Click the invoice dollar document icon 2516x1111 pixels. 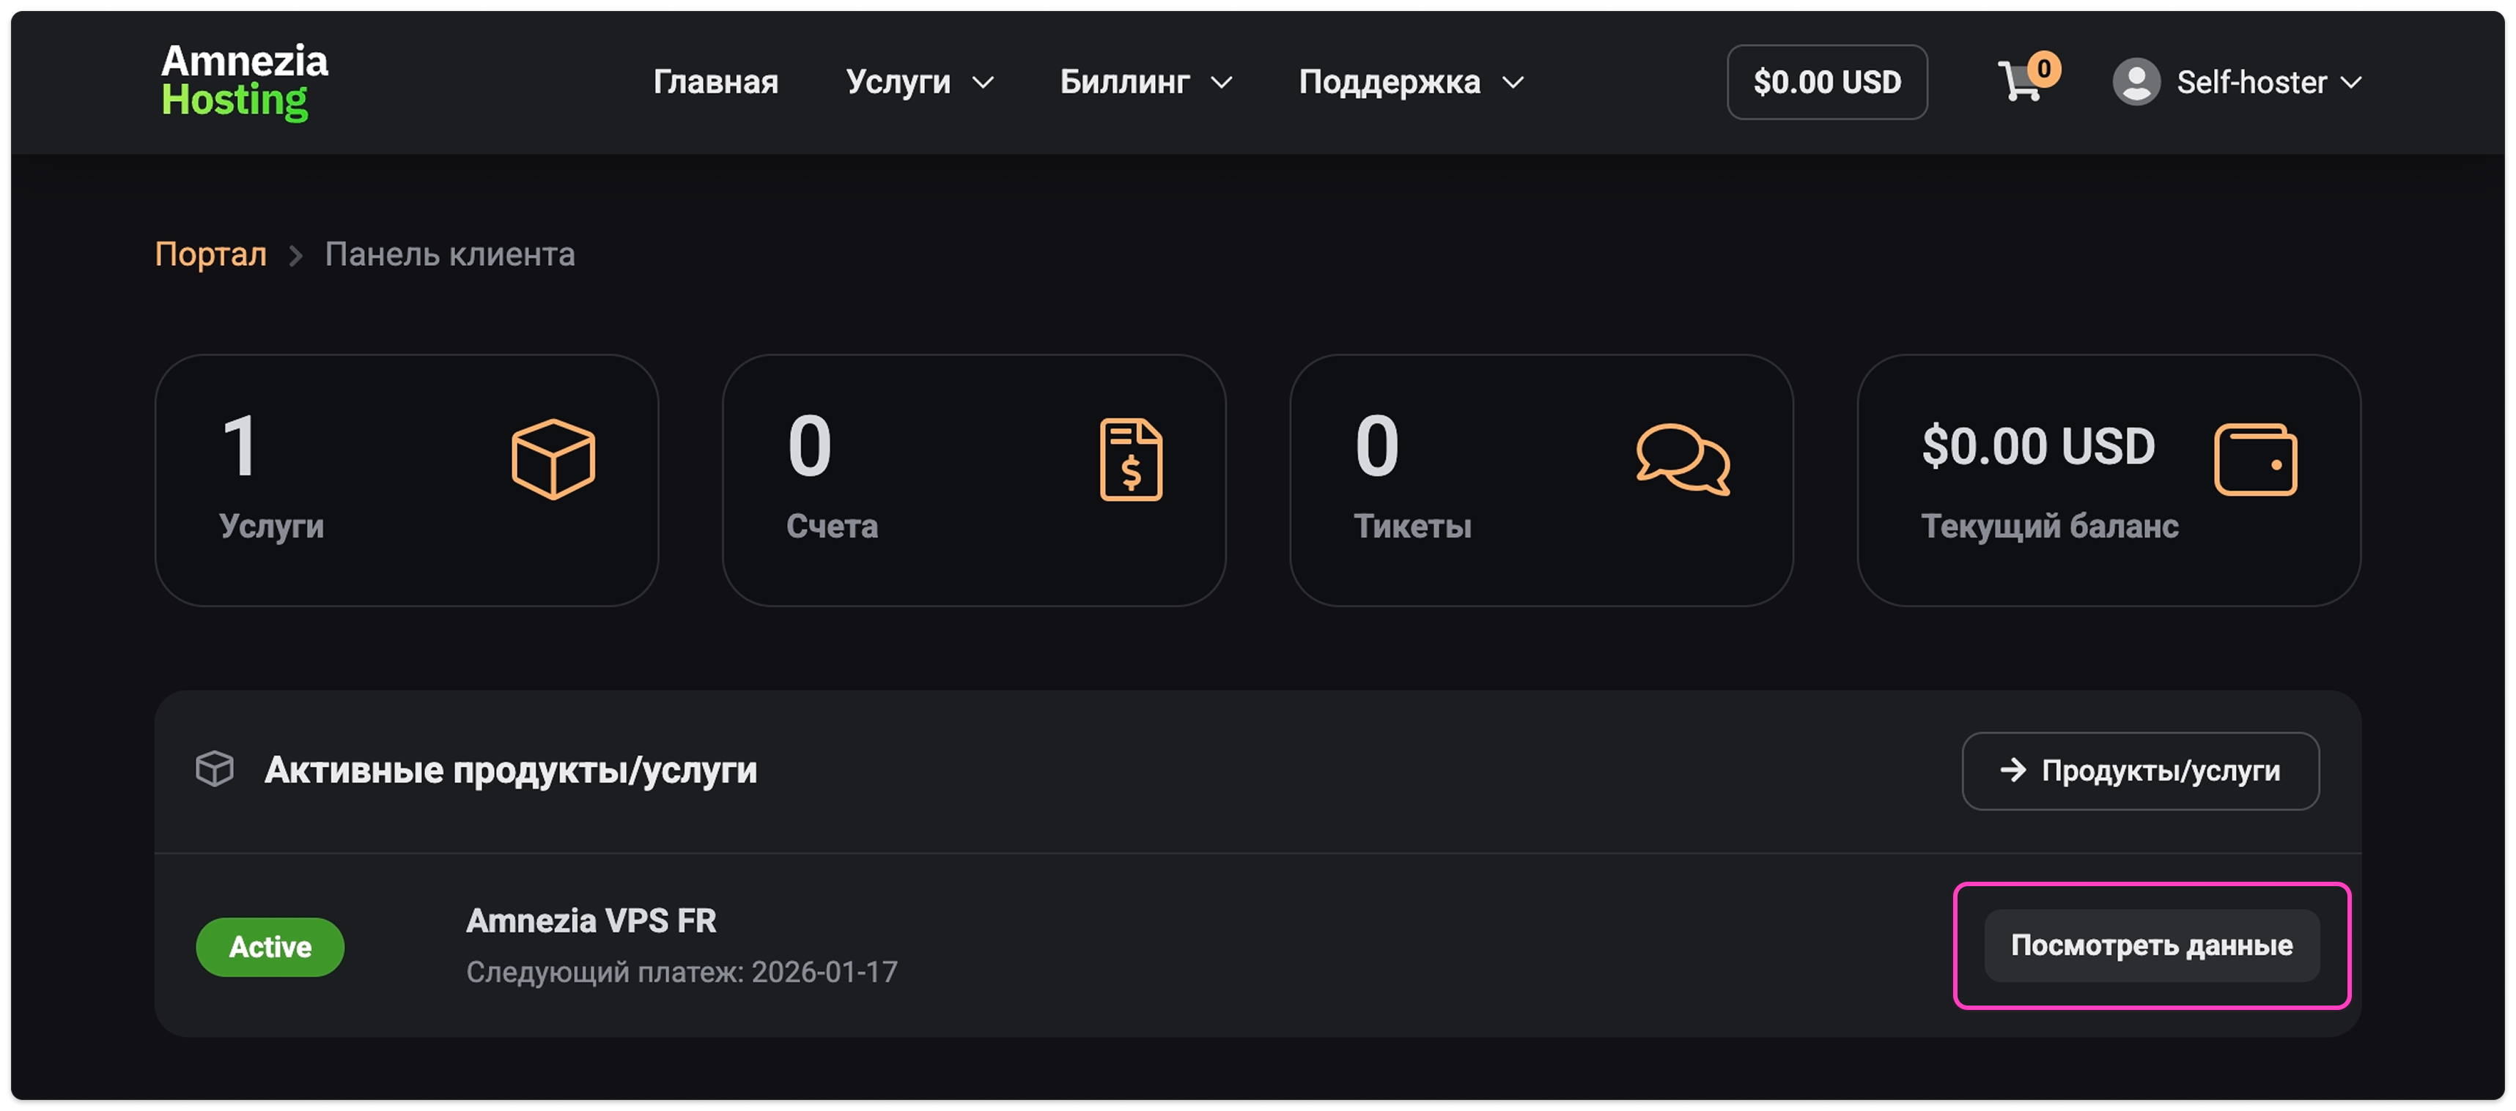(x=1130, y=459)
